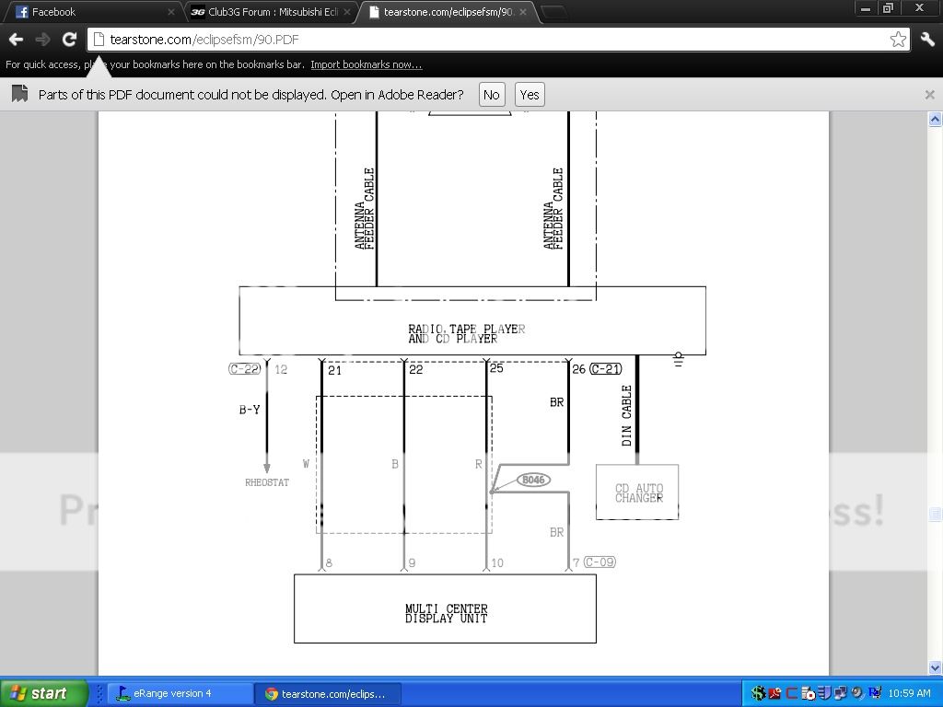The width and height of the screenshot is (943, 707).
Task: Open the Import bookmarks now link
Action: click(366, 64)
